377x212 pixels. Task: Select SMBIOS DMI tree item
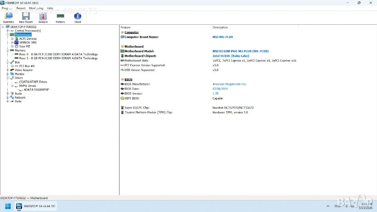pyautogui.click(x=28, y=43)
